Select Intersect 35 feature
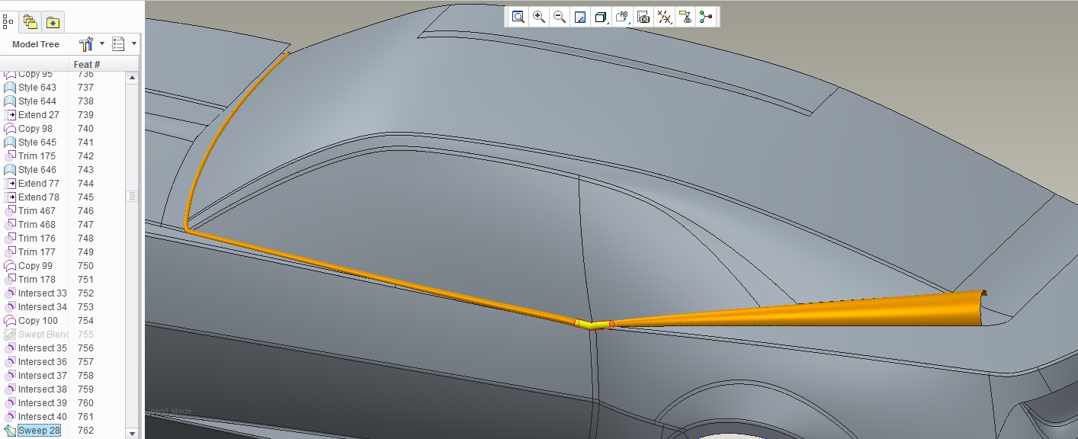 tap(43, 348)
